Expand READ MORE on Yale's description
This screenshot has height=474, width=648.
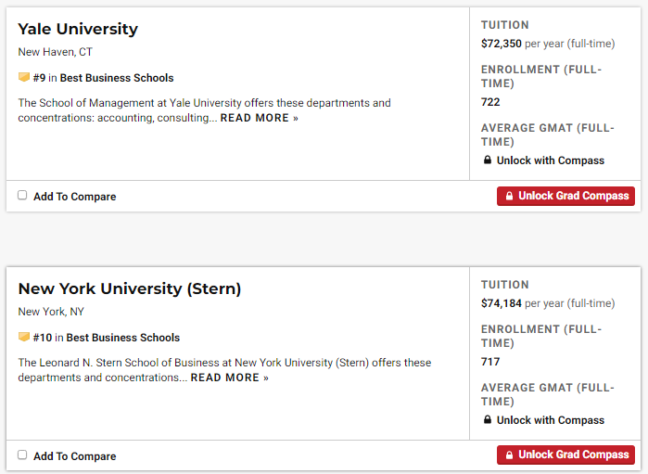(x=259, y=119)
